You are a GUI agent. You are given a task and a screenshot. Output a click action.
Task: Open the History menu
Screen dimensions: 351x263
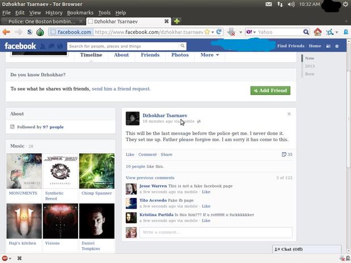54,12
